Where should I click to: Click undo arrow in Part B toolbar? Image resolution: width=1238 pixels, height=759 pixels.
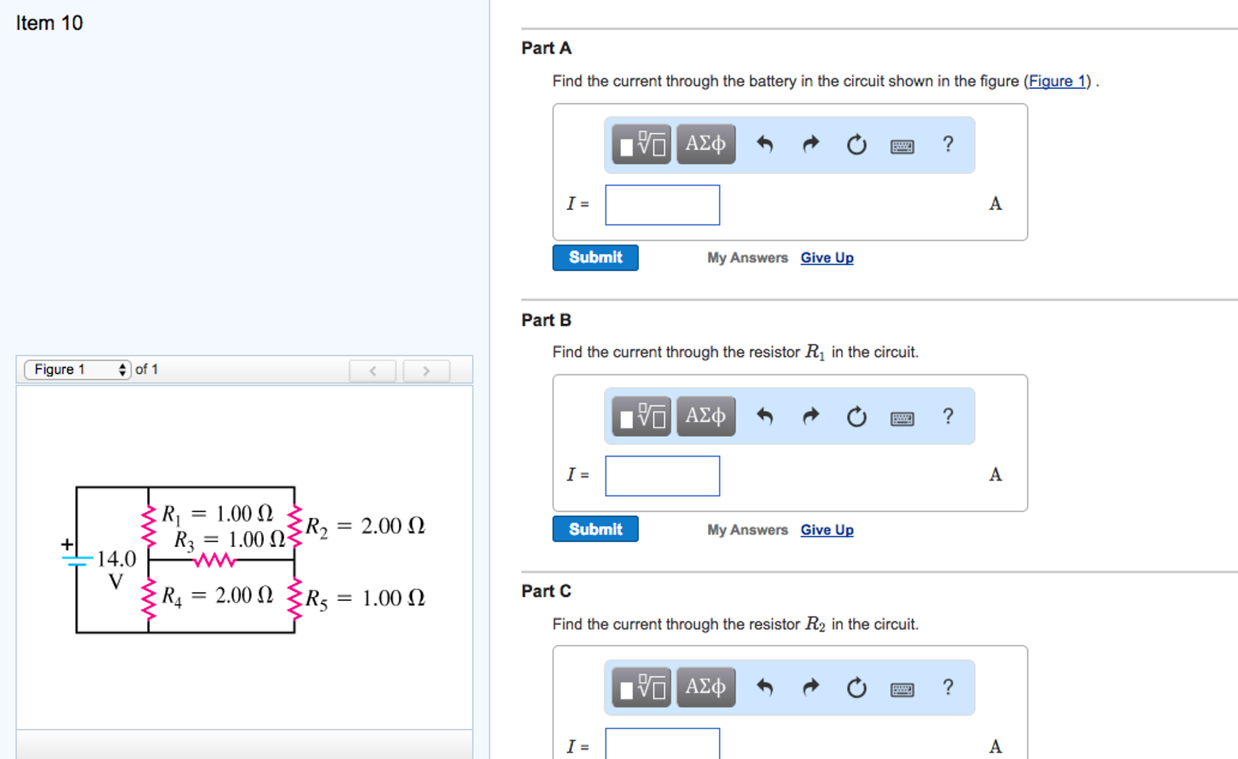[x=765, y=416]
